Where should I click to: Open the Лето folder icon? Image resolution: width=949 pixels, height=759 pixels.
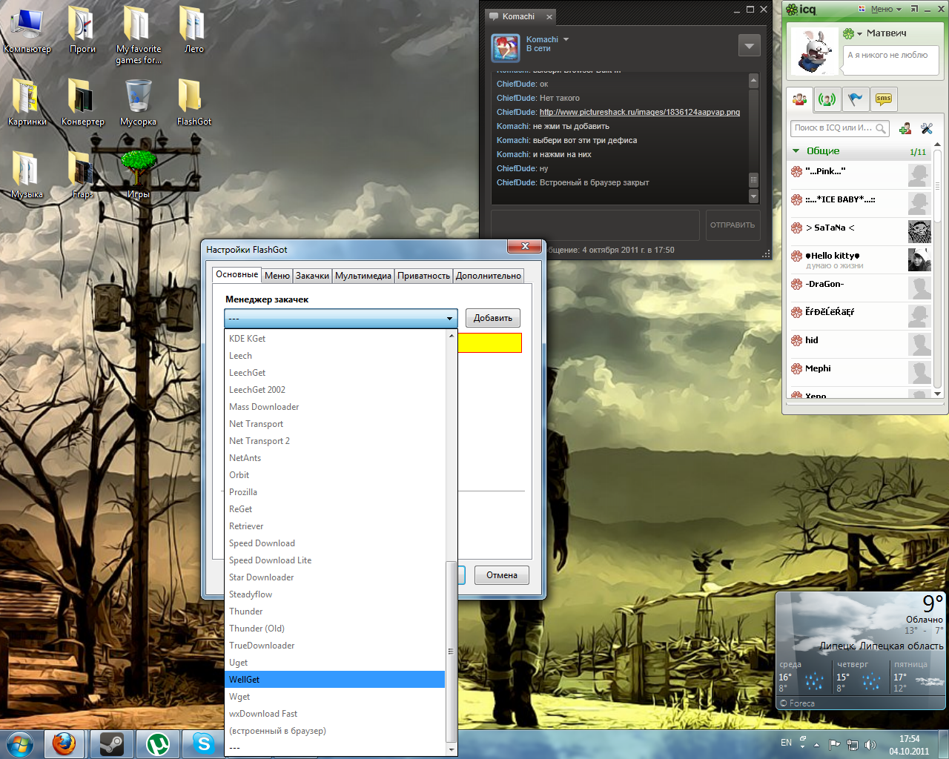point(194,30)
